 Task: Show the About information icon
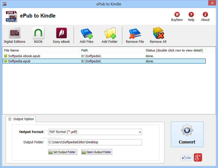(205, 14)
